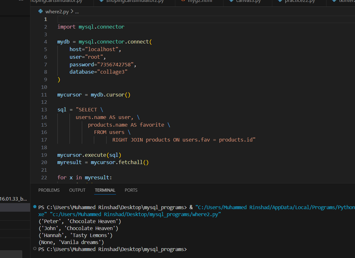355x258 pixels.
Task: Click the hollow circle beside the final terminal prompt
Action: click(35, 249)
